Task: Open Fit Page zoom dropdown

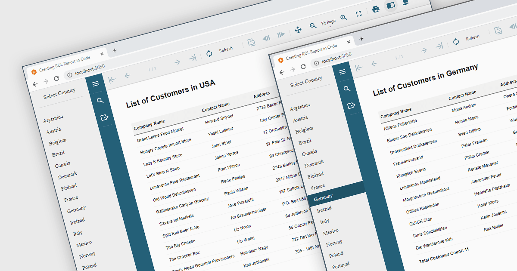Action: click(x=328, y=22)
